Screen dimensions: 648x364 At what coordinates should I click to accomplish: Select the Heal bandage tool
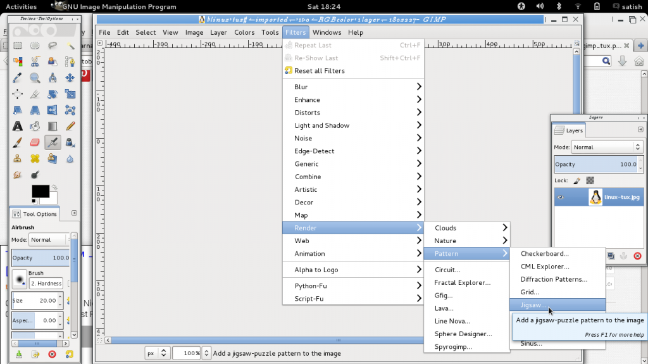[35, 158]
